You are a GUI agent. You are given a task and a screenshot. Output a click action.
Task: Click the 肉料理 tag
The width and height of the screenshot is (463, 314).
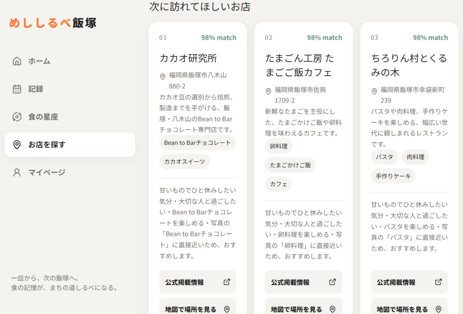coord(416,157)
